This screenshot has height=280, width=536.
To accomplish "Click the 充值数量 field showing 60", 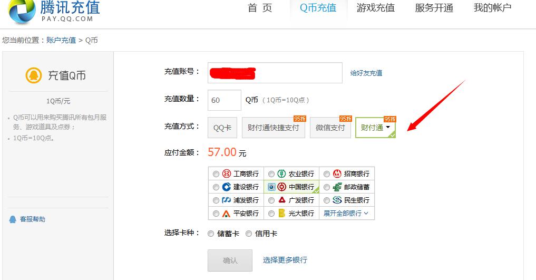I will [224, 100].
